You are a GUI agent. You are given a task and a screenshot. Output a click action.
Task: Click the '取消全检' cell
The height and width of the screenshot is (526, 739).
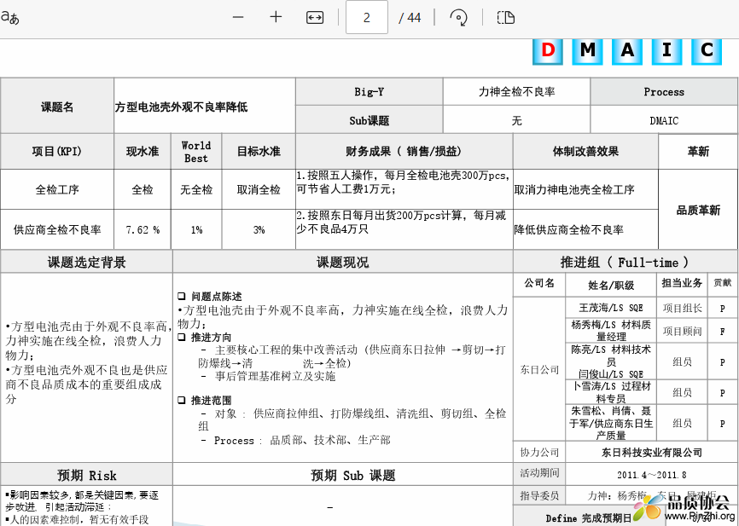[259, 190]
